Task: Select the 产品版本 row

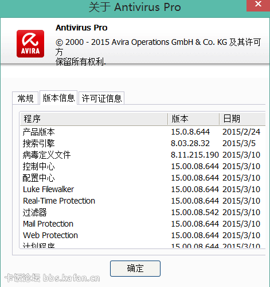Action: (143, 132)
